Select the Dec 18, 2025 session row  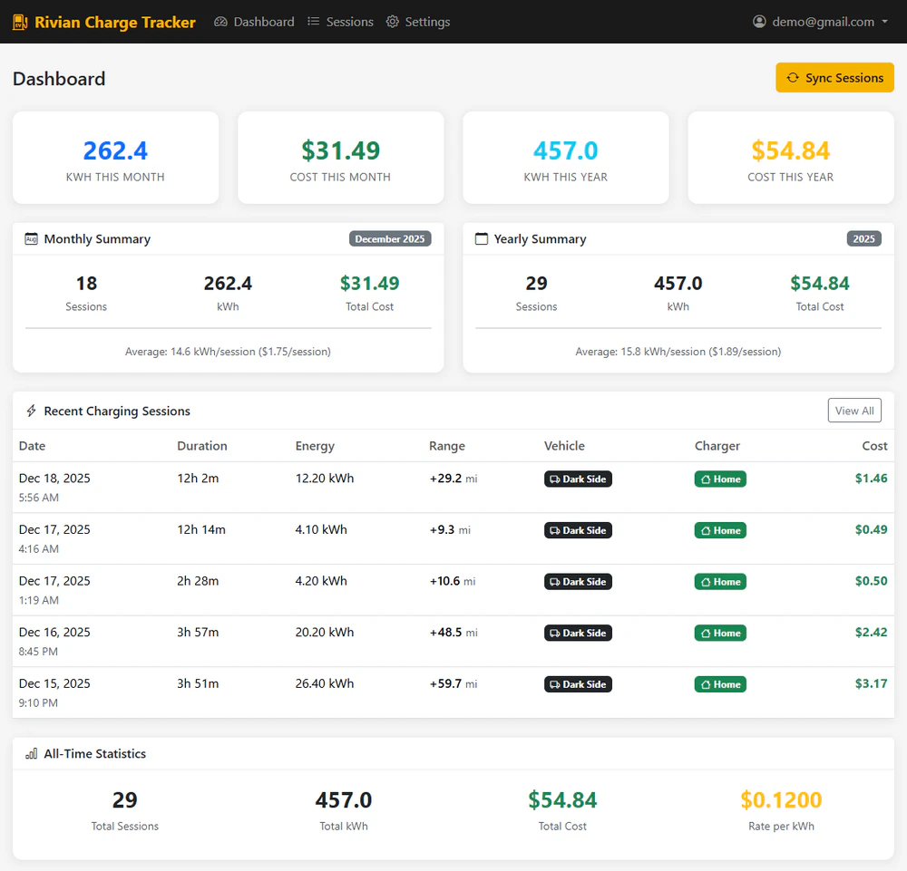click(x=453, y=487)
